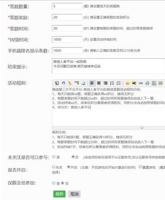Select 是 for 仅限会员参加
Image resolution: width=165 pixels, height=200 pixels.
54,183
